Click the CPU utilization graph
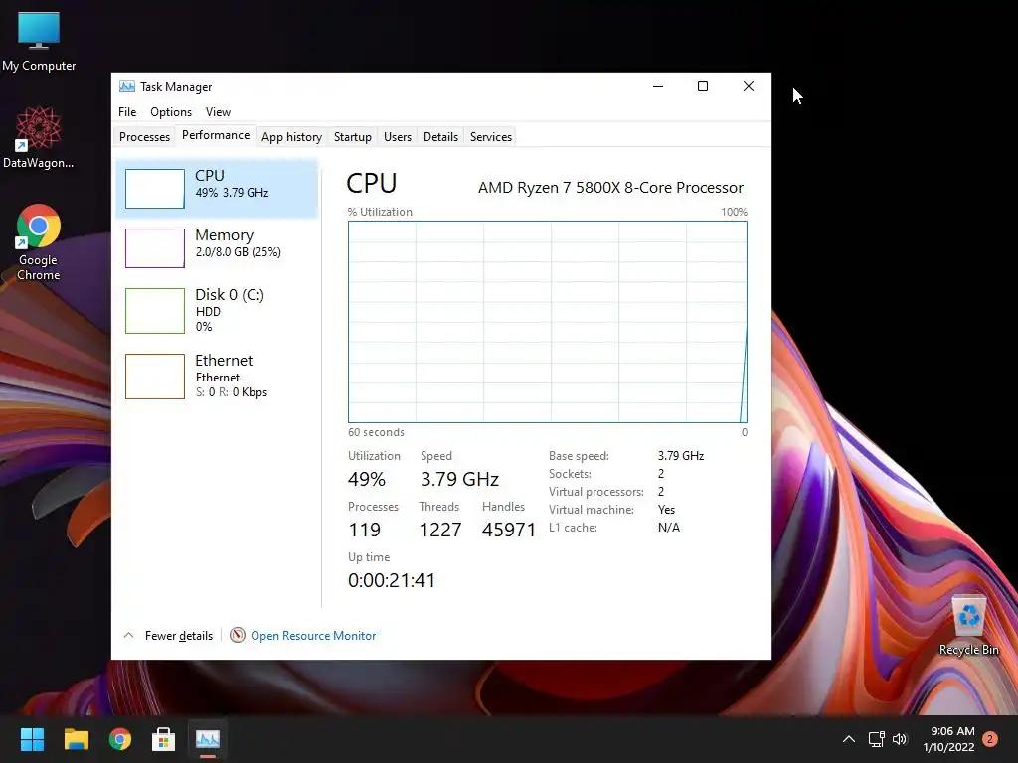The width and height of the screenshot is (1018, 763). coord(548,322)
